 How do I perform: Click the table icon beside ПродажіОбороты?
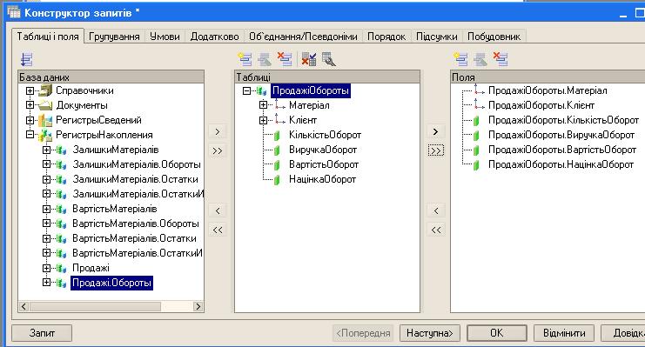pos(262,90)
